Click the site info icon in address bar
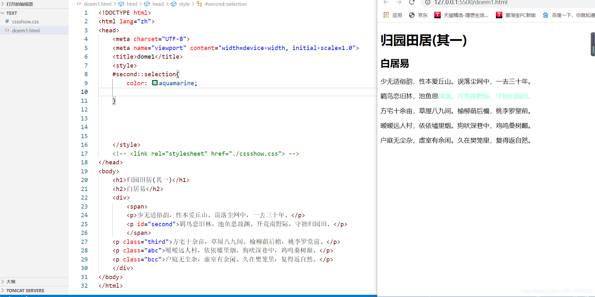Viewport: 595px width, 297px height. coord(428,3)
